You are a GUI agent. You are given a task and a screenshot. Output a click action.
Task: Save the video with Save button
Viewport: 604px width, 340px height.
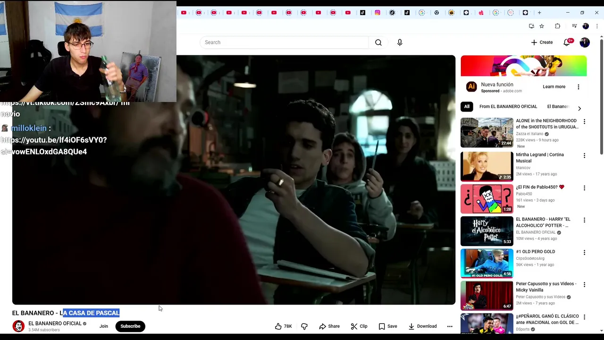tap(388, 326)
